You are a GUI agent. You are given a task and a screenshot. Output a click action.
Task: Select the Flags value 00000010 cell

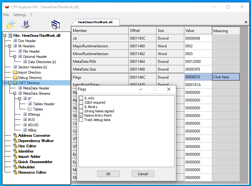click(198, 77)
